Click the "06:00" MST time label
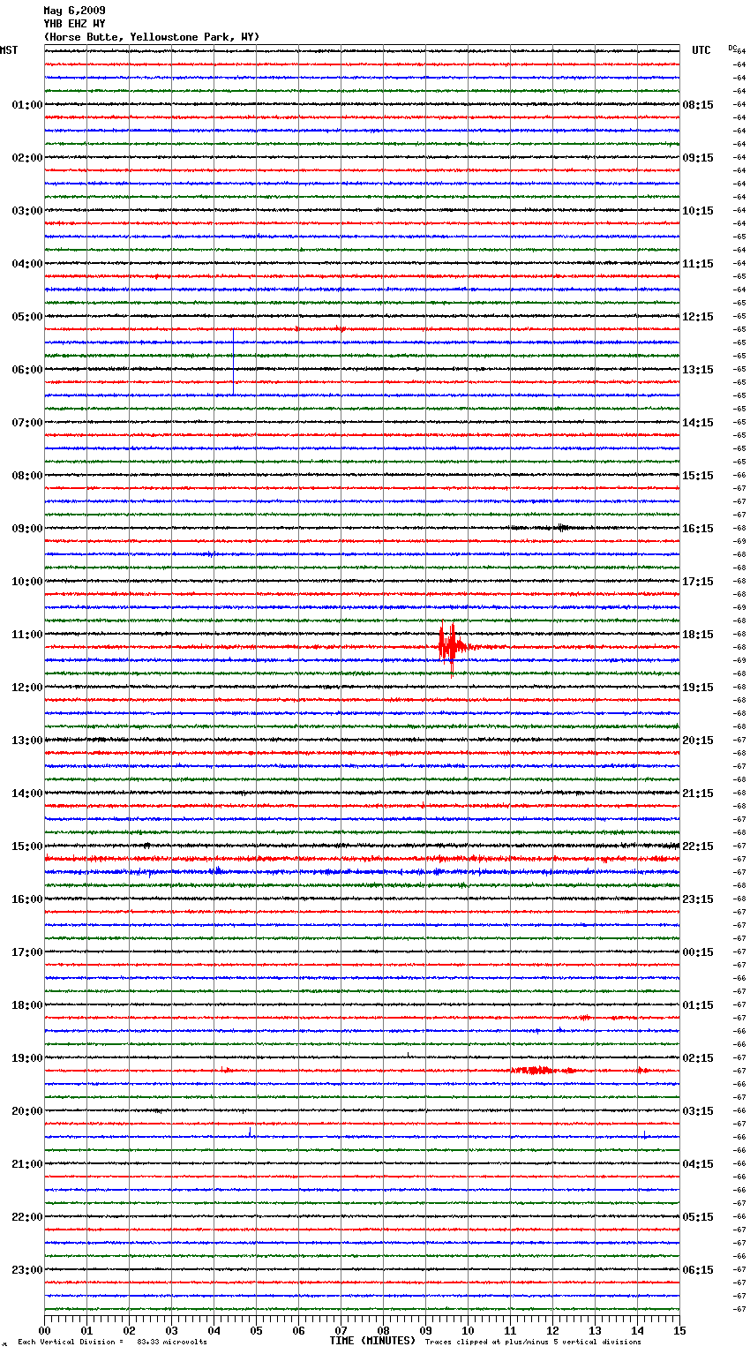This screenshot has width=750, height=1354. [27, 370]
